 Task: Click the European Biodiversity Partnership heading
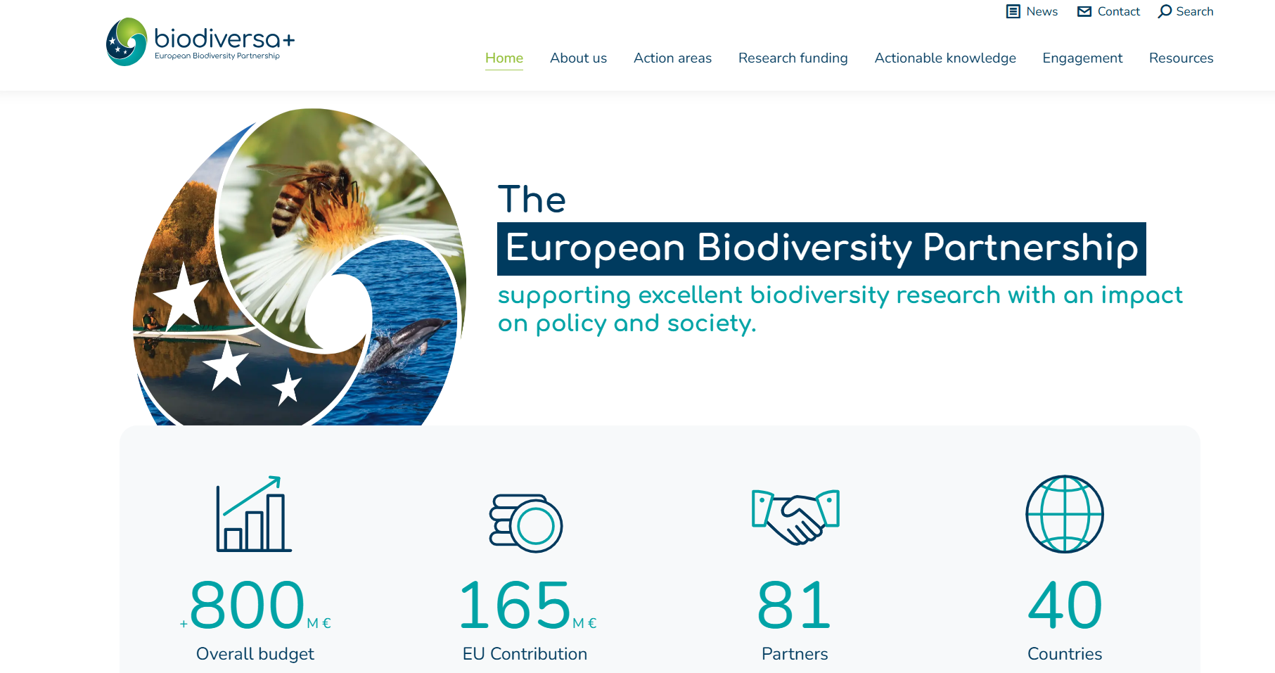coord(821,248)
